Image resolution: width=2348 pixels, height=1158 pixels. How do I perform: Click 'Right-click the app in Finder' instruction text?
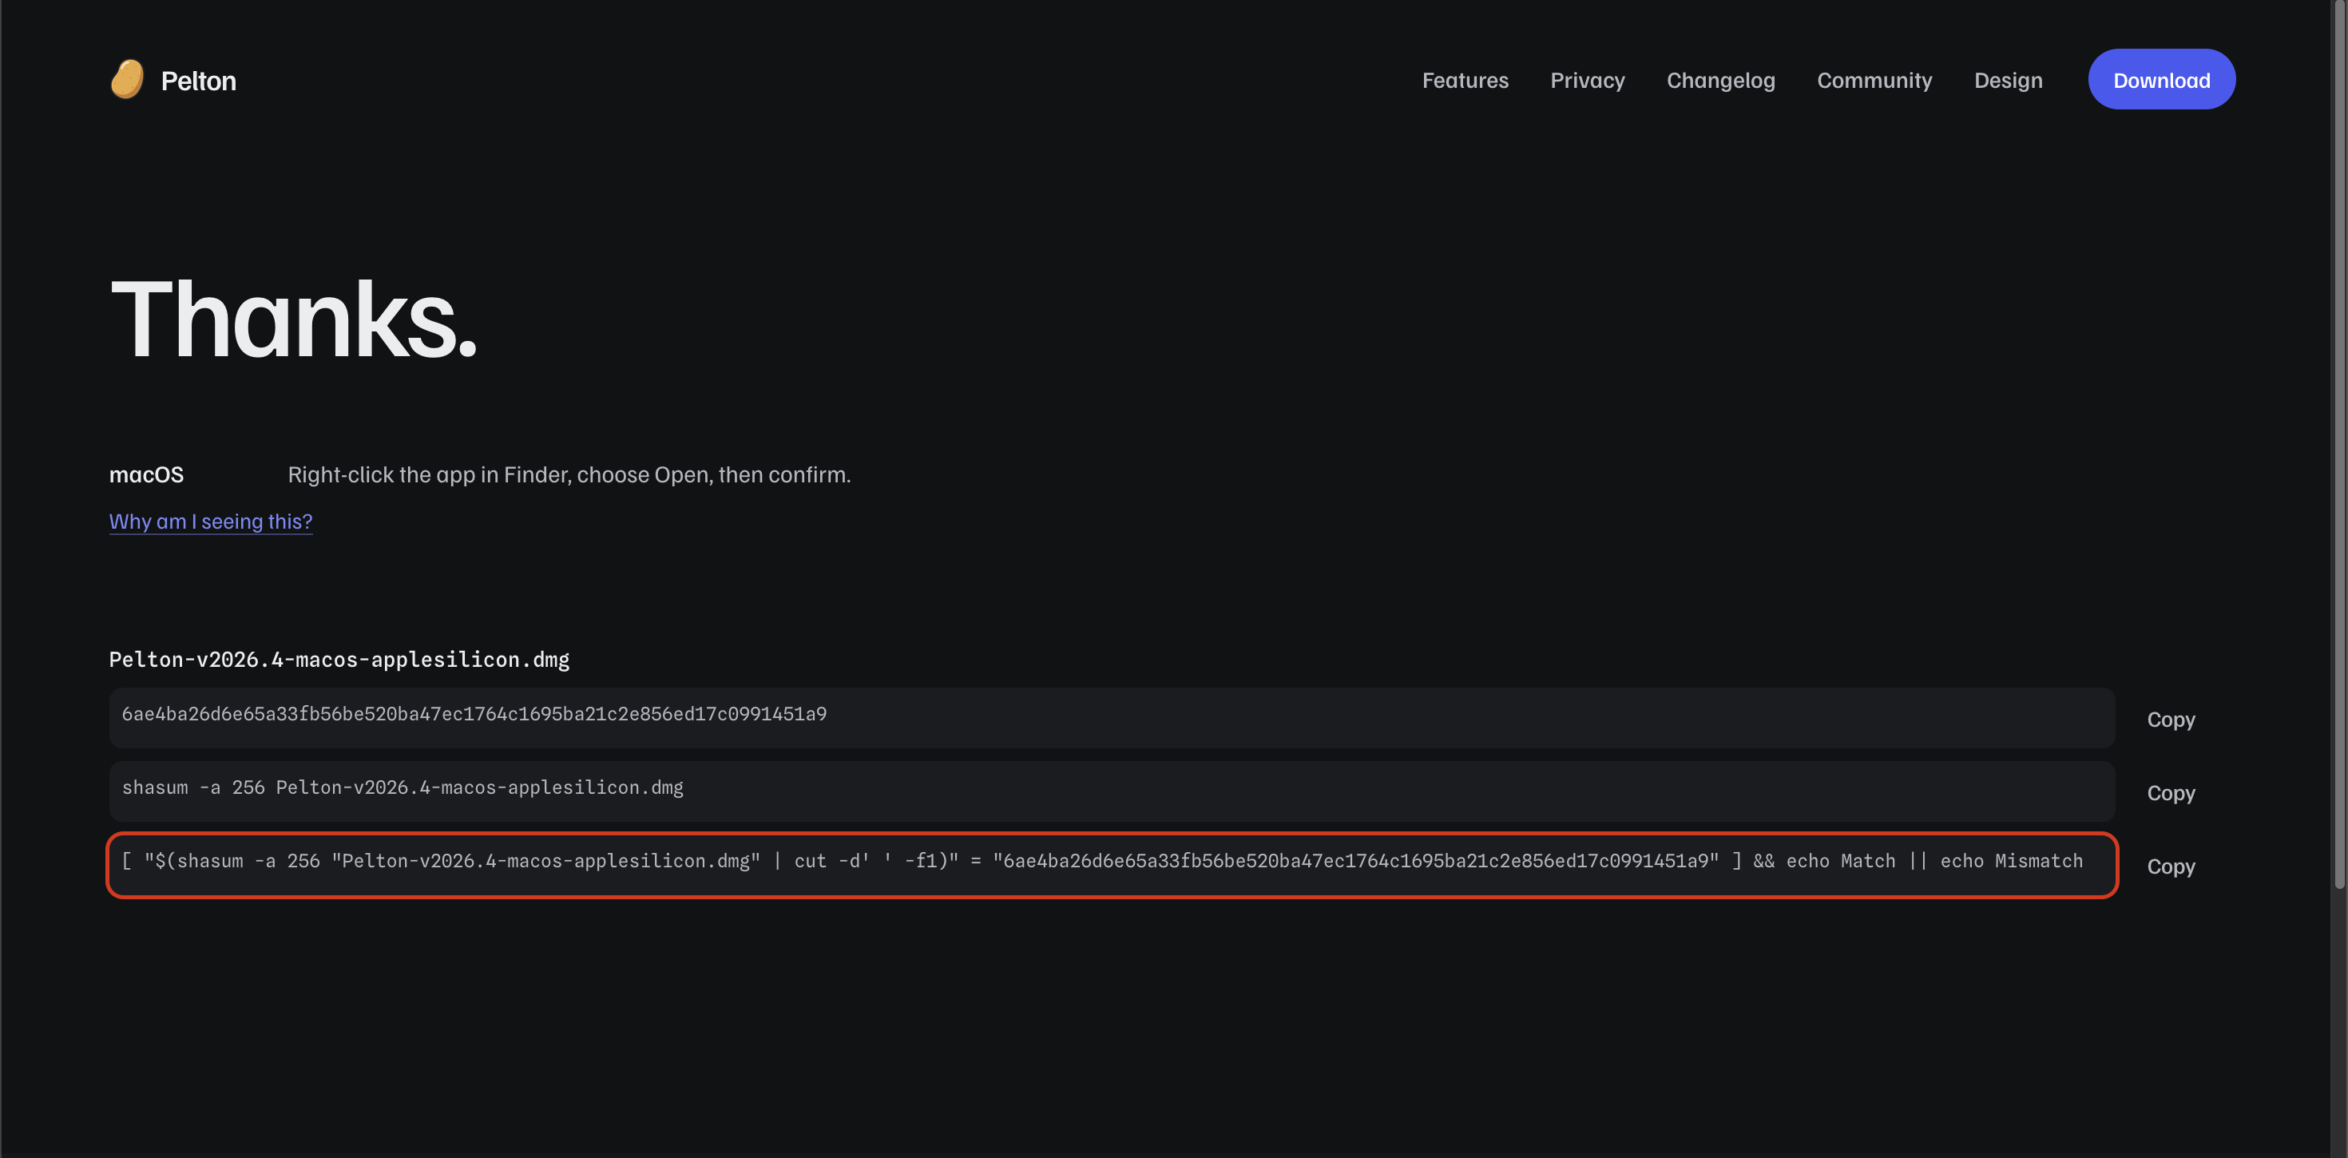[x=569, y=475]
